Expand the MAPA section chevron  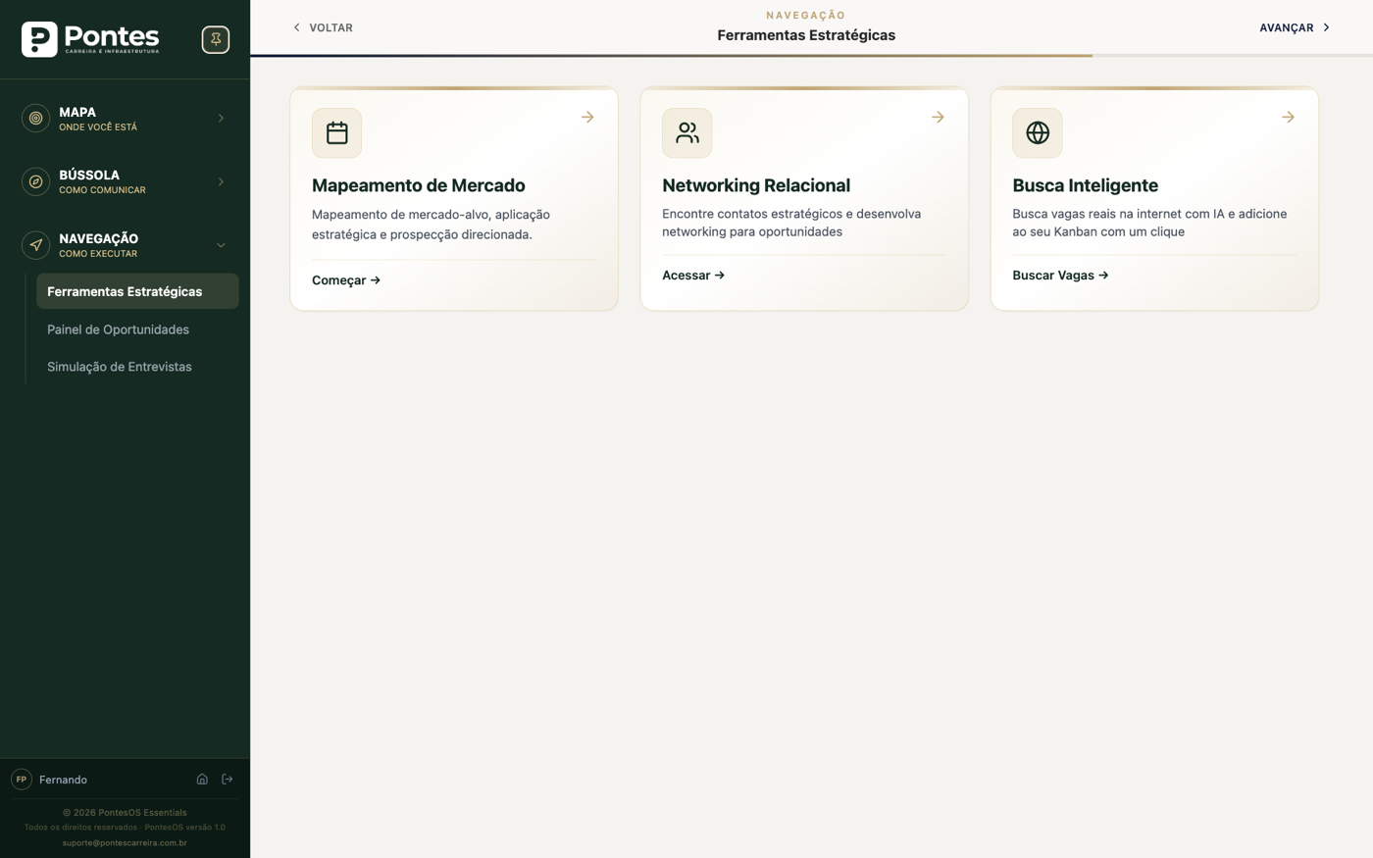tap(221, 119)
